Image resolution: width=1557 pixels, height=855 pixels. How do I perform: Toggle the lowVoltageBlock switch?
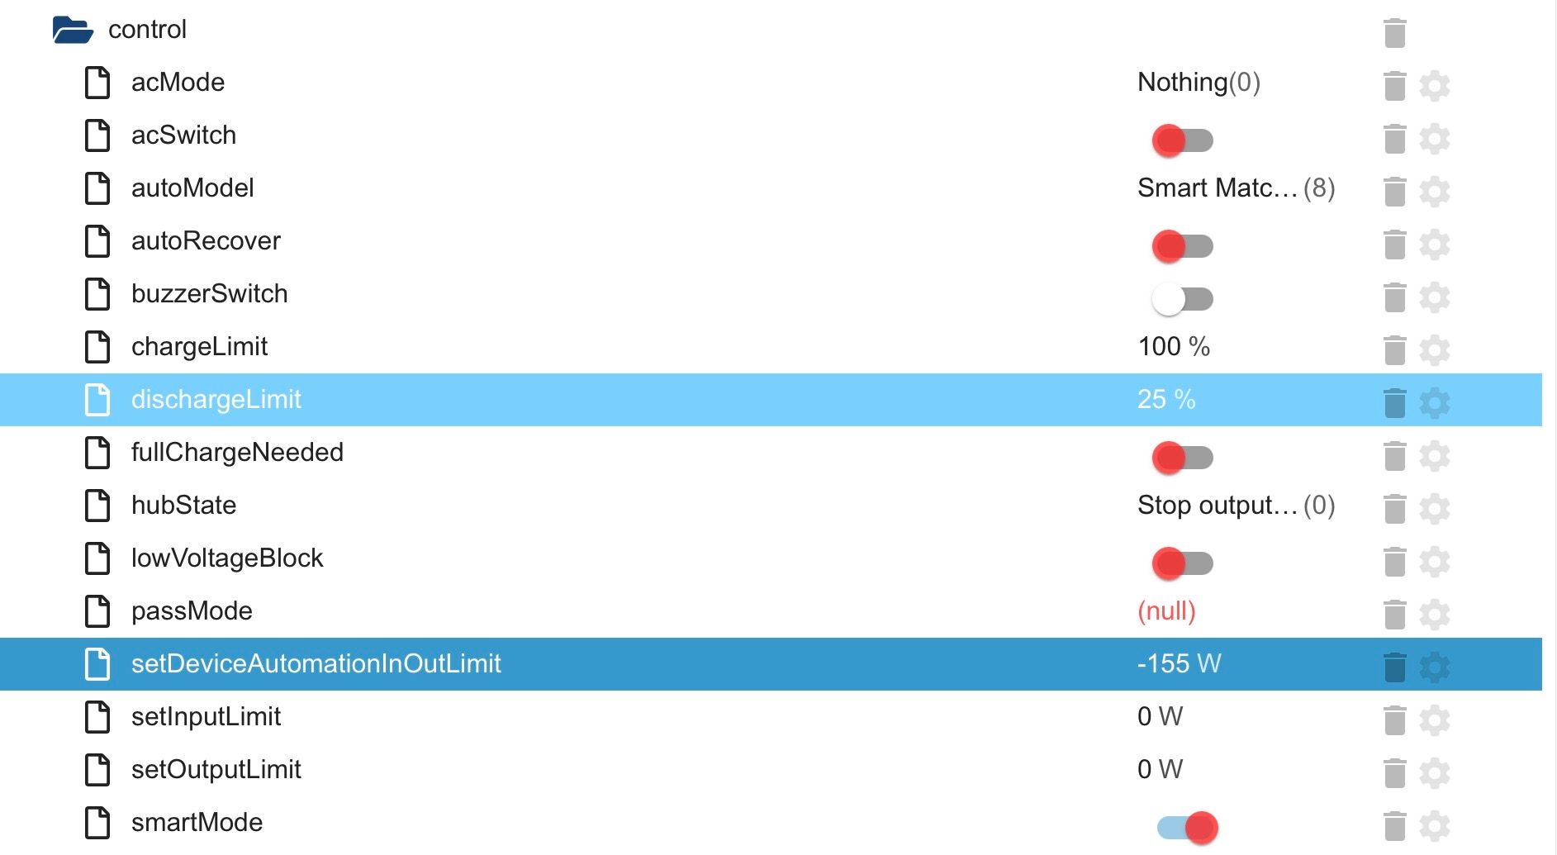[1182, 563]
